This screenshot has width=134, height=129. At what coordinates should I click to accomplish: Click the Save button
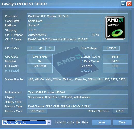[101, 122]
